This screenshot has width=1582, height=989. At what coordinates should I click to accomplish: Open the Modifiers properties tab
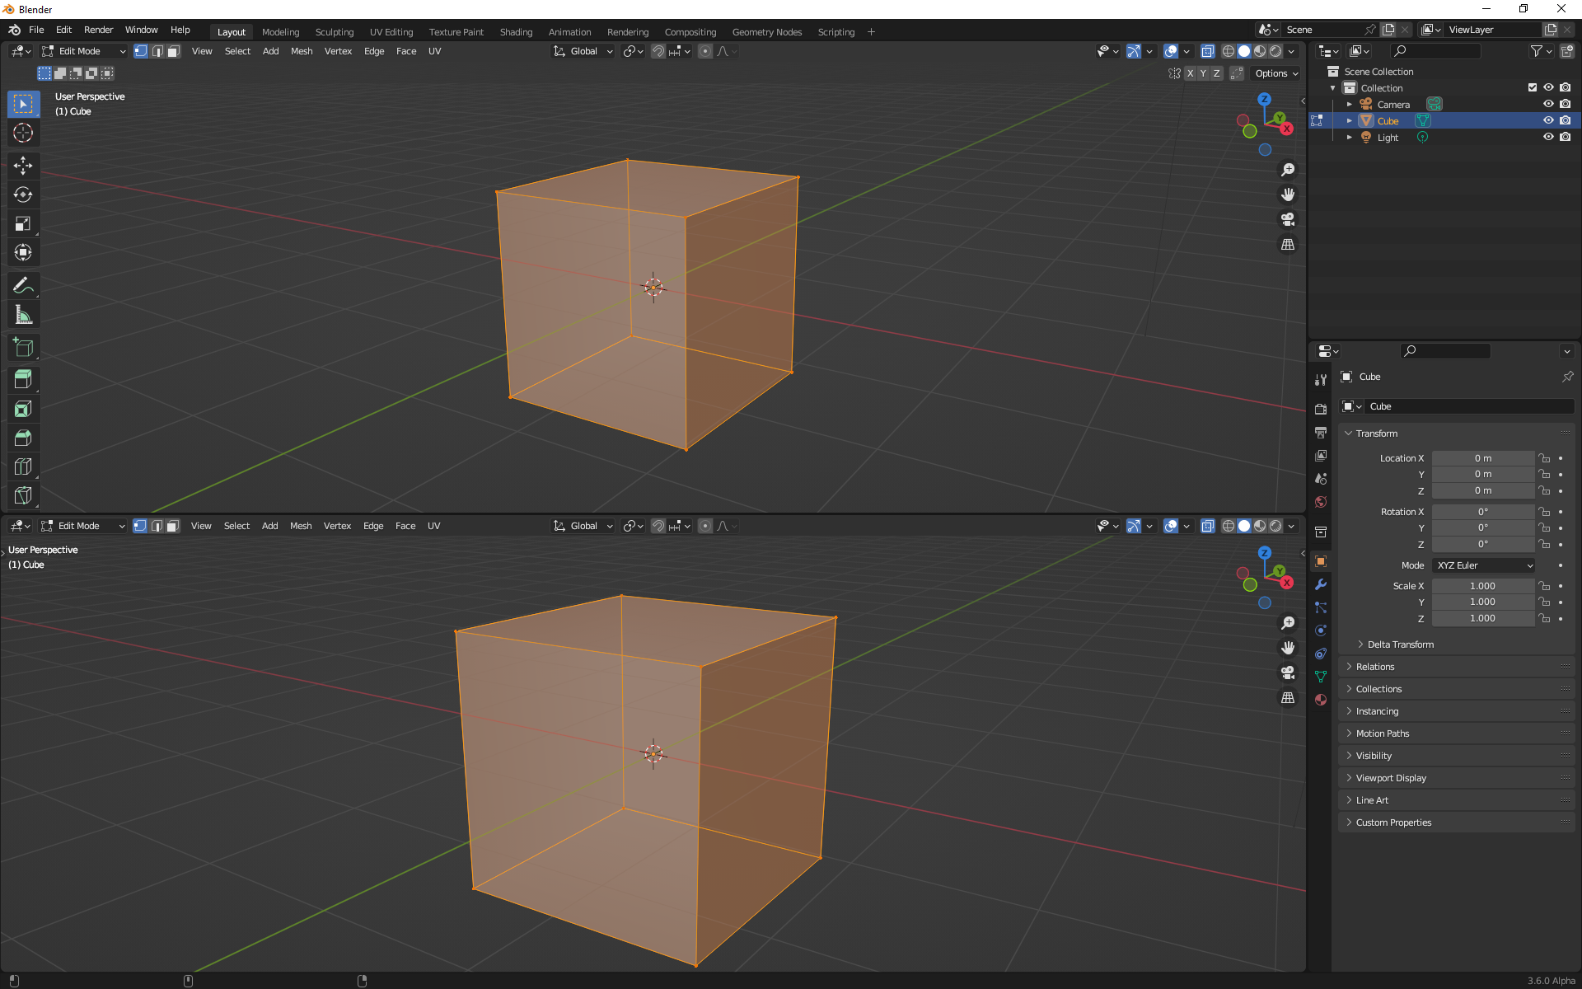[1321, 584]
